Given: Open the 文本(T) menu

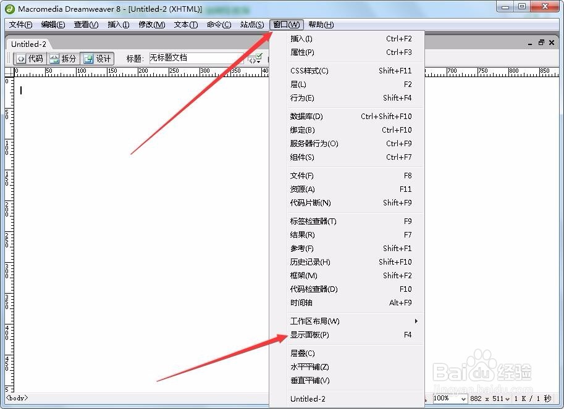Looking at the screenshot, I should pyautogui.click(x=186, y=25).
